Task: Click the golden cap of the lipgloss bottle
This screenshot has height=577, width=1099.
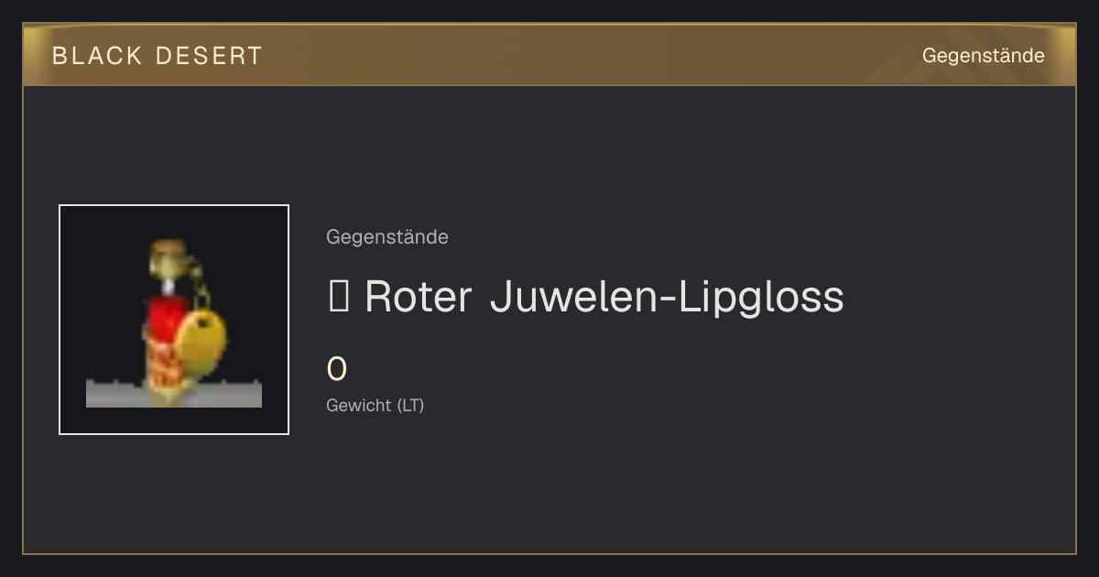Action: (x=168, y=258)
